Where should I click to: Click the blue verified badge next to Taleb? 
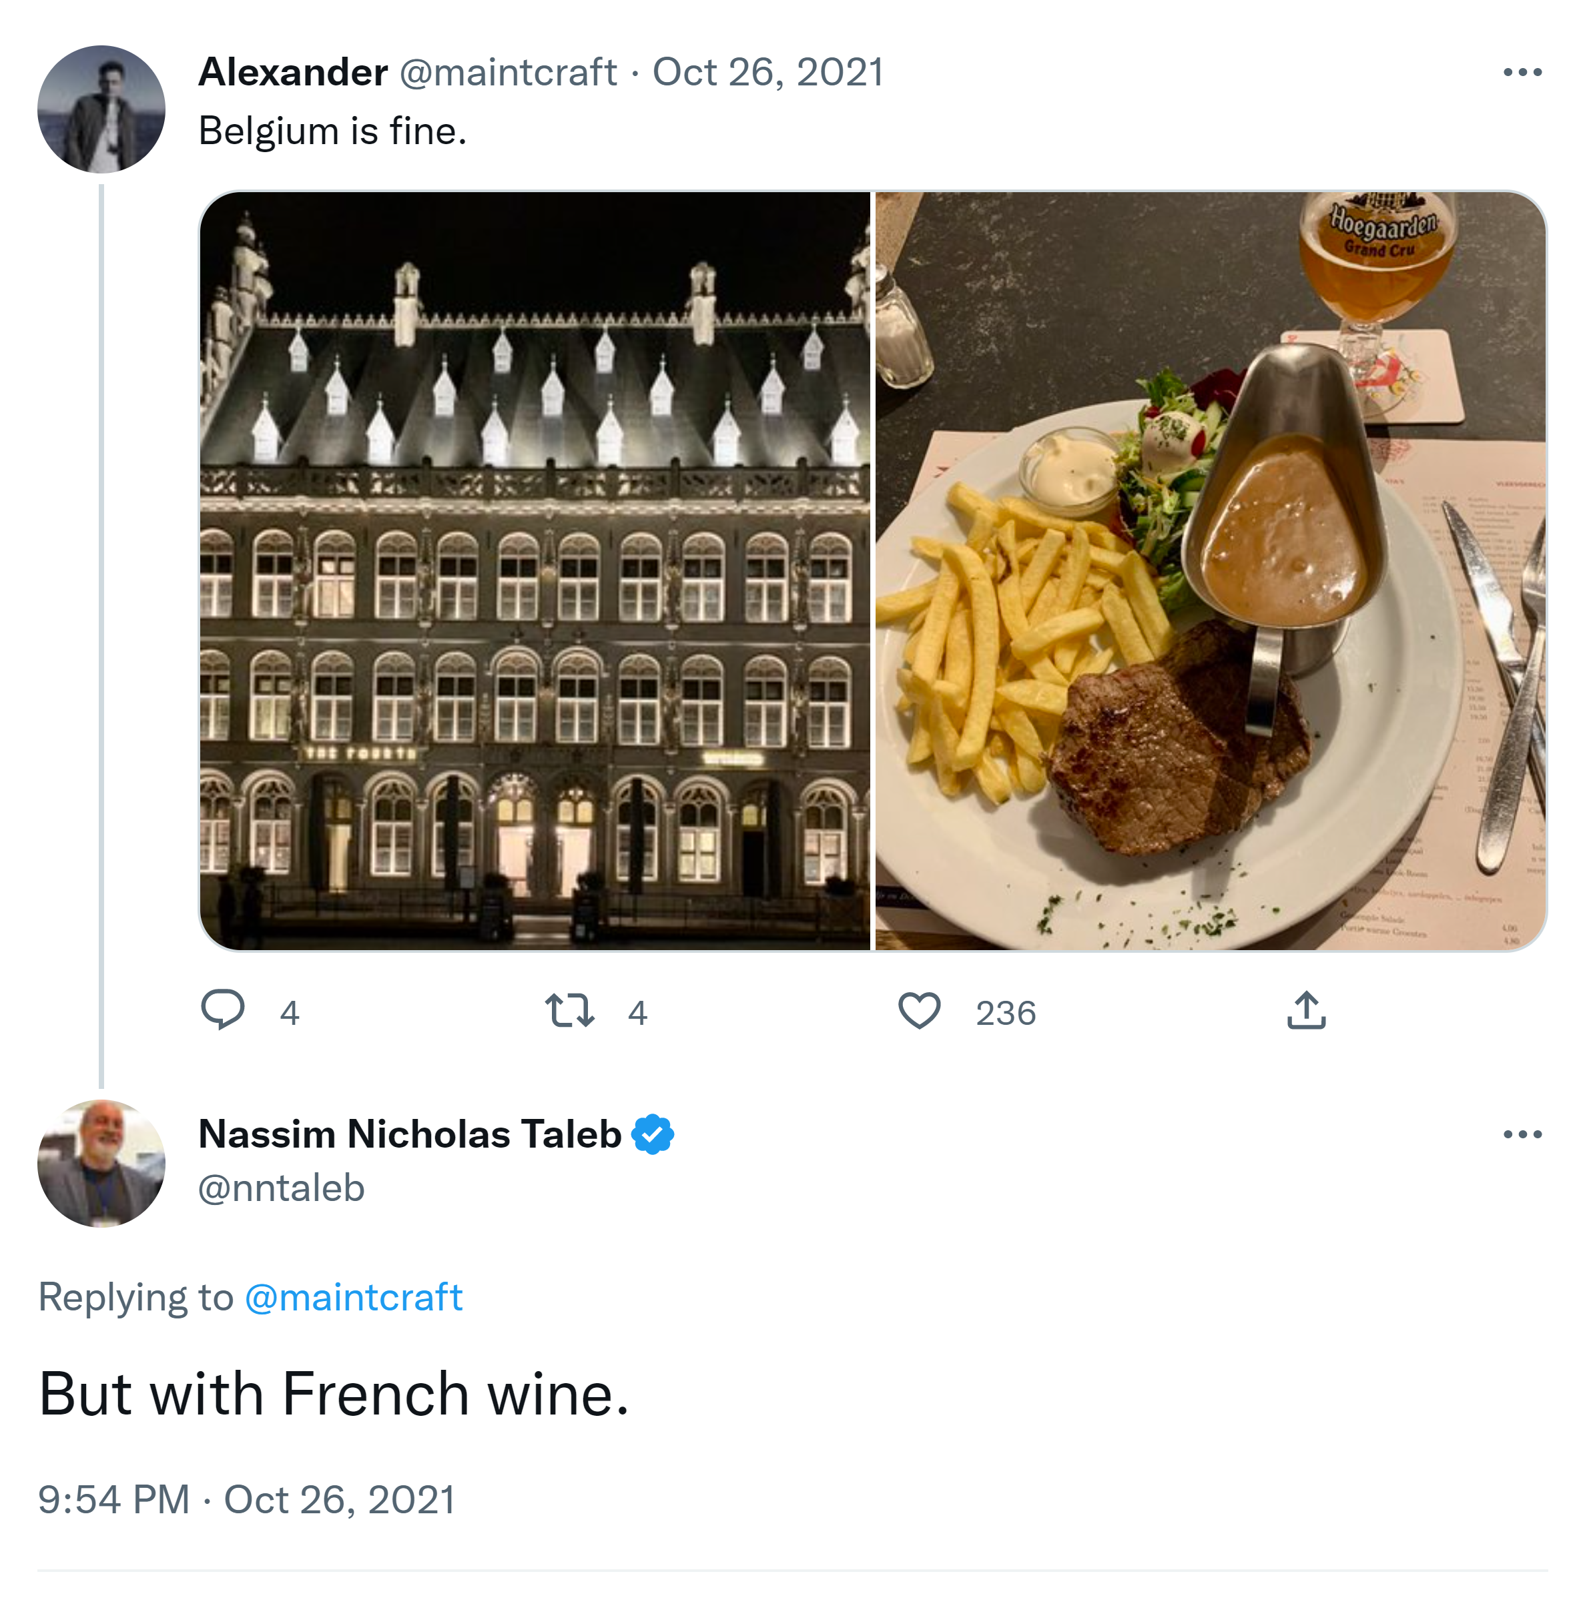pos(653,1134)
